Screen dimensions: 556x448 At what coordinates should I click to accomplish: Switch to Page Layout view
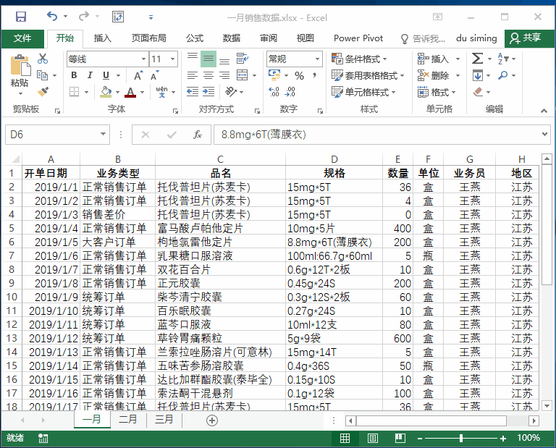373,439
